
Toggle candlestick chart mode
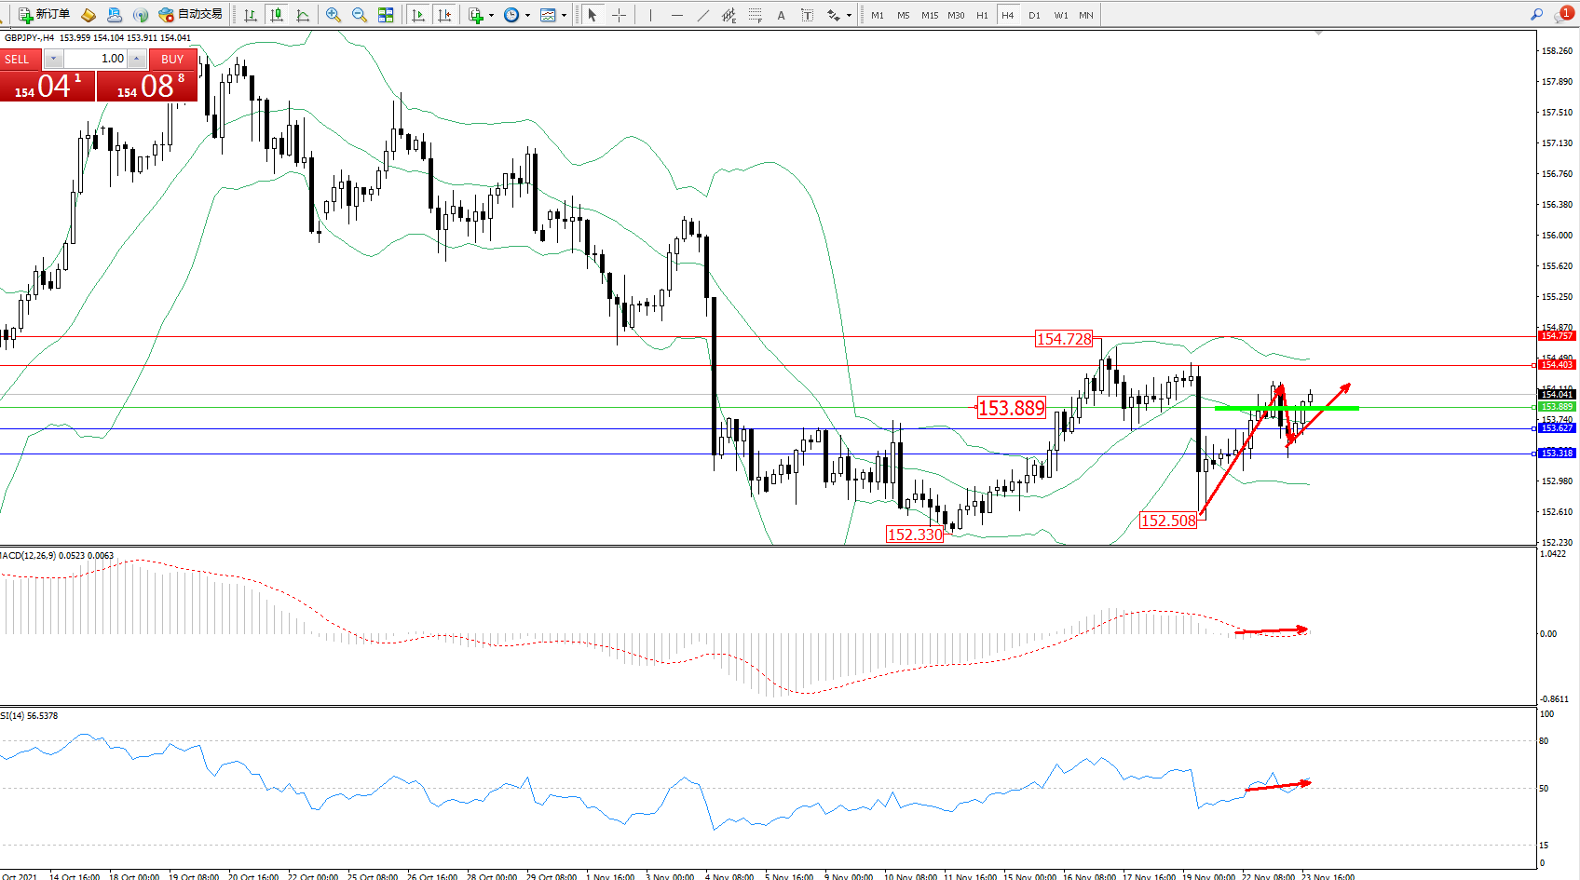click(277, 15)
